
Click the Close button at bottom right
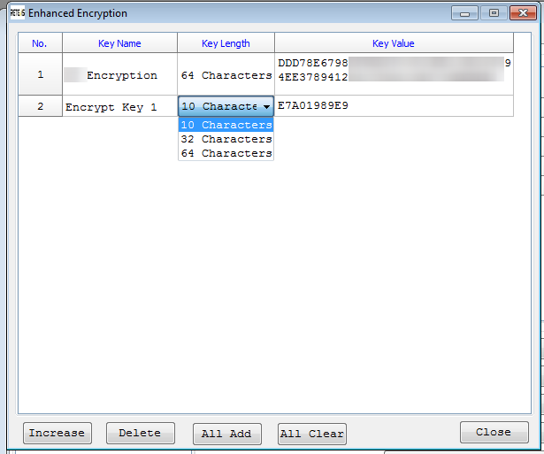click(x=494, y=432)
